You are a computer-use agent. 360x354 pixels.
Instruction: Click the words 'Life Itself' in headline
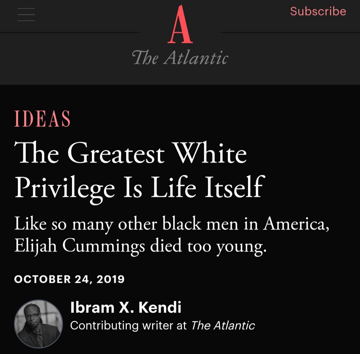pos(208,187)
